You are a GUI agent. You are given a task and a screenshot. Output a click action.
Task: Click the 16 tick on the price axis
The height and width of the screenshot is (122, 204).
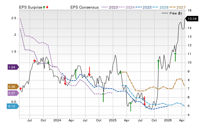point(190,11)
